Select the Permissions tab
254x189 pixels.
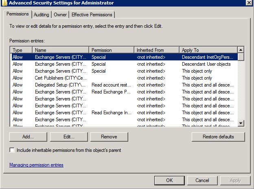(18, 14)
